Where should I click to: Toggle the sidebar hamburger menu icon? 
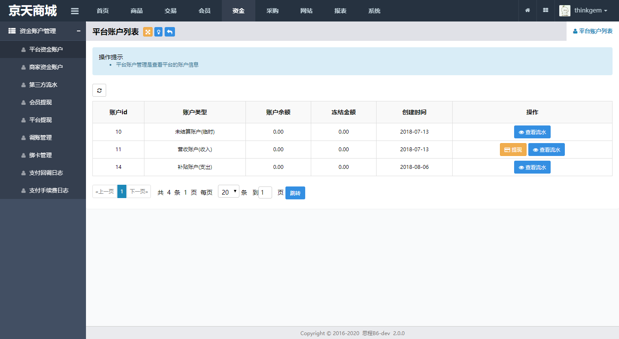coord(75,11)
